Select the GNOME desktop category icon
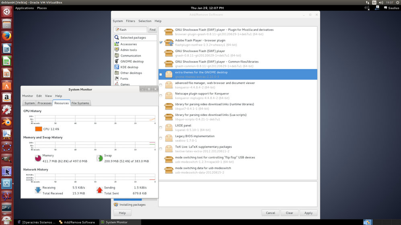401x225 pixels. coord(117,61)
